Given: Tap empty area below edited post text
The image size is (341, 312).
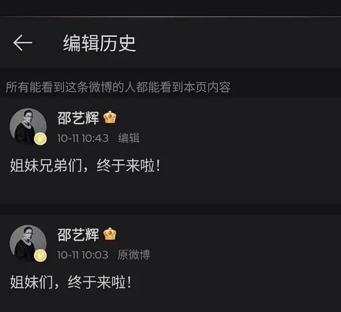Looking at the screenshot, I should click(170, 189).
